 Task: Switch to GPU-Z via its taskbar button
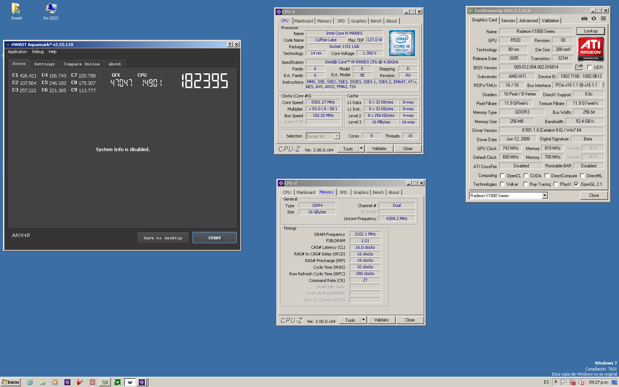[105, 382]
